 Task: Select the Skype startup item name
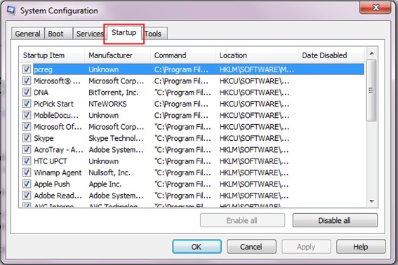click(x=44, y=139)
